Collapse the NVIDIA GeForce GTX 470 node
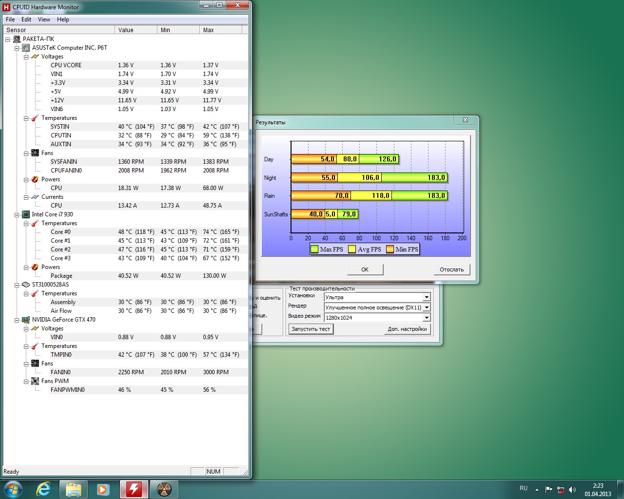The height and width of the screenshot is (499, 624). tap(17, 320)
